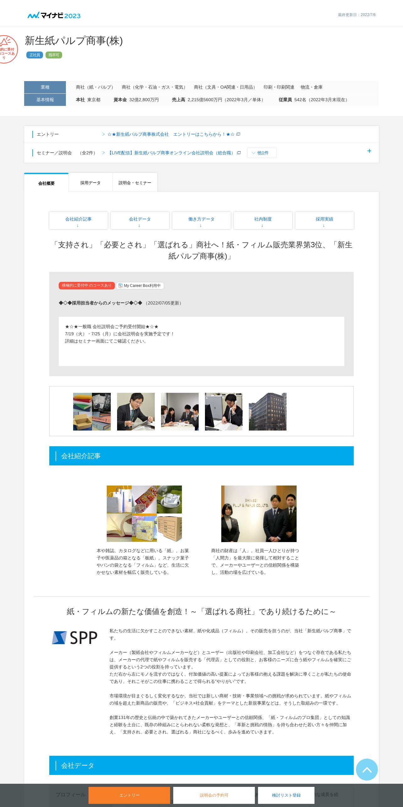Open ☆★新生紙パルプ商事株式会社 エントリー link
This screenshot has width=403, height=807.
tap(171, 134)
